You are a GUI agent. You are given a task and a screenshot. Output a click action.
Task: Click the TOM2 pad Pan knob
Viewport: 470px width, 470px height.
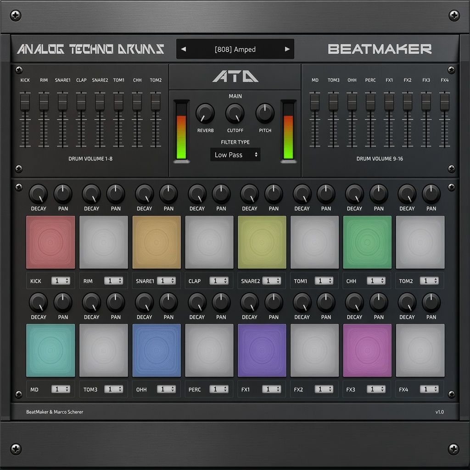click(x=431, y=194)
